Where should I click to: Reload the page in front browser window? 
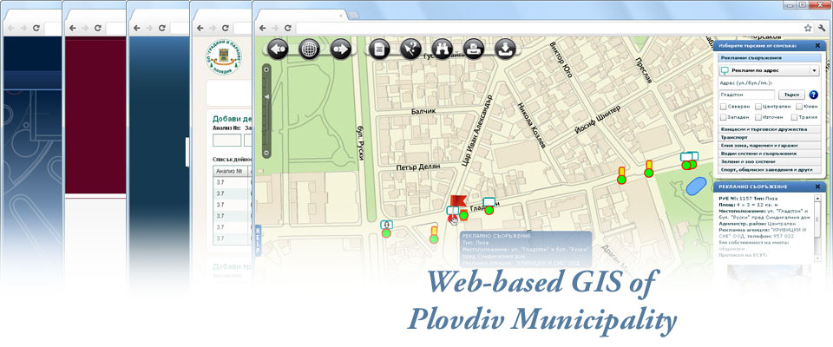(288, 28)
